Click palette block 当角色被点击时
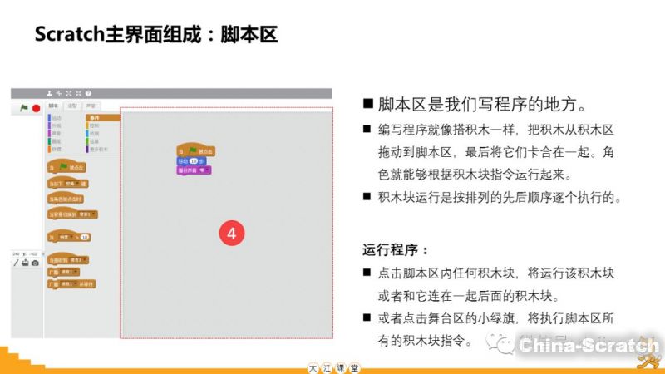The width and height of the screenshot is (665, 374). tap(66, 199)
